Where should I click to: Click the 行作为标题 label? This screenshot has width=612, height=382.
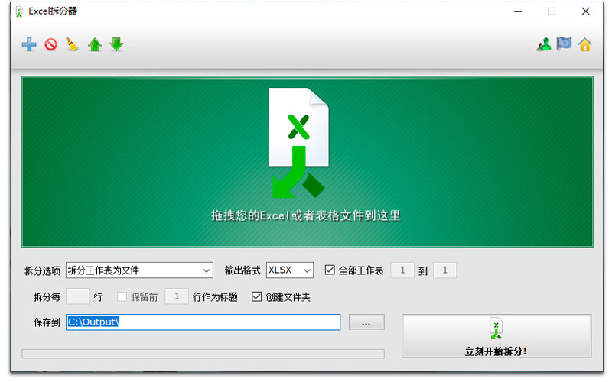pos(215,297)
